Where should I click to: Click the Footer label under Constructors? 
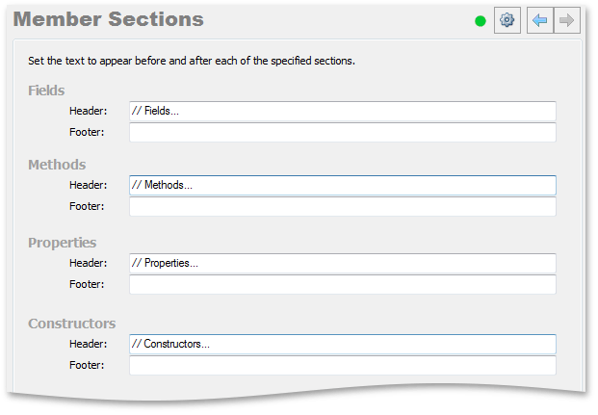[x=87, y=366]
